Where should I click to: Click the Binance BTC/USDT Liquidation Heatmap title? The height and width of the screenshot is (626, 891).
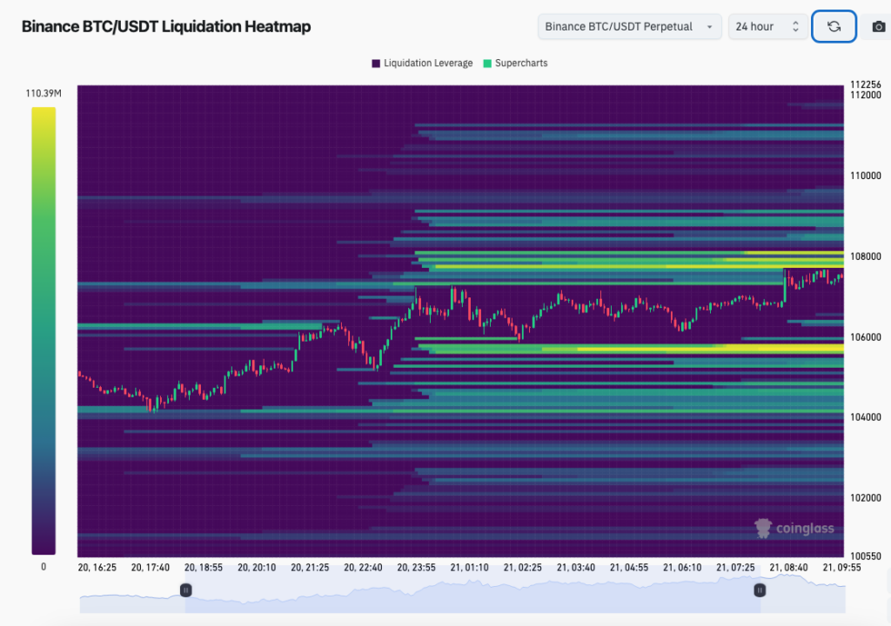click(165, 26)
